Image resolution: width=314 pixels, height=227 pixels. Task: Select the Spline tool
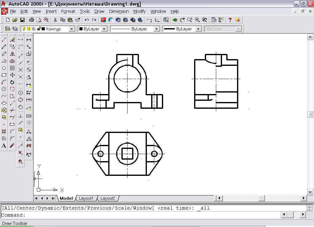[4, 96]
